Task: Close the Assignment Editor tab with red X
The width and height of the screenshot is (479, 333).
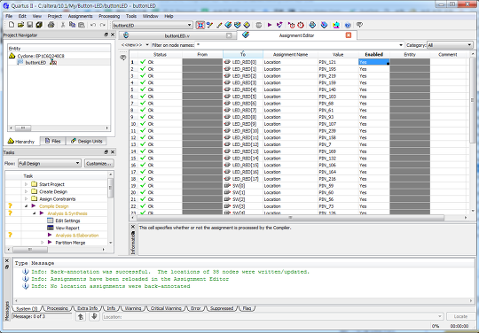Action: pos(349,35)
